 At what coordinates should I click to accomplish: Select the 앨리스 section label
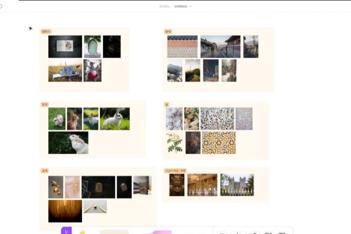click(x=46, y=32)
